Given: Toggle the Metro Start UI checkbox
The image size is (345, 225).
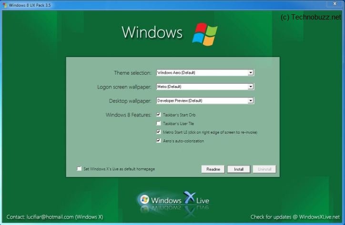Looking at the screenshot, I should pyautogui.click(x=158, y=132).
